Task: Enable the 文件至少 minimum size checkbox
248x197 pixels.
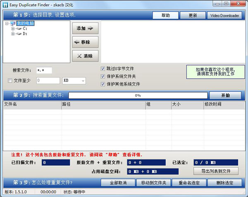Action: click(10, 81)
